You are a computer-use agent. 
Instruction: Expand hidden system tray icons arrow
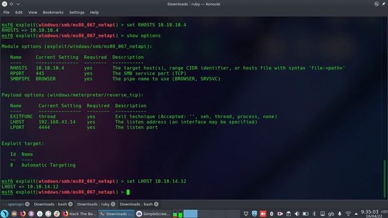pyautogui.click(x=356, y=214)
